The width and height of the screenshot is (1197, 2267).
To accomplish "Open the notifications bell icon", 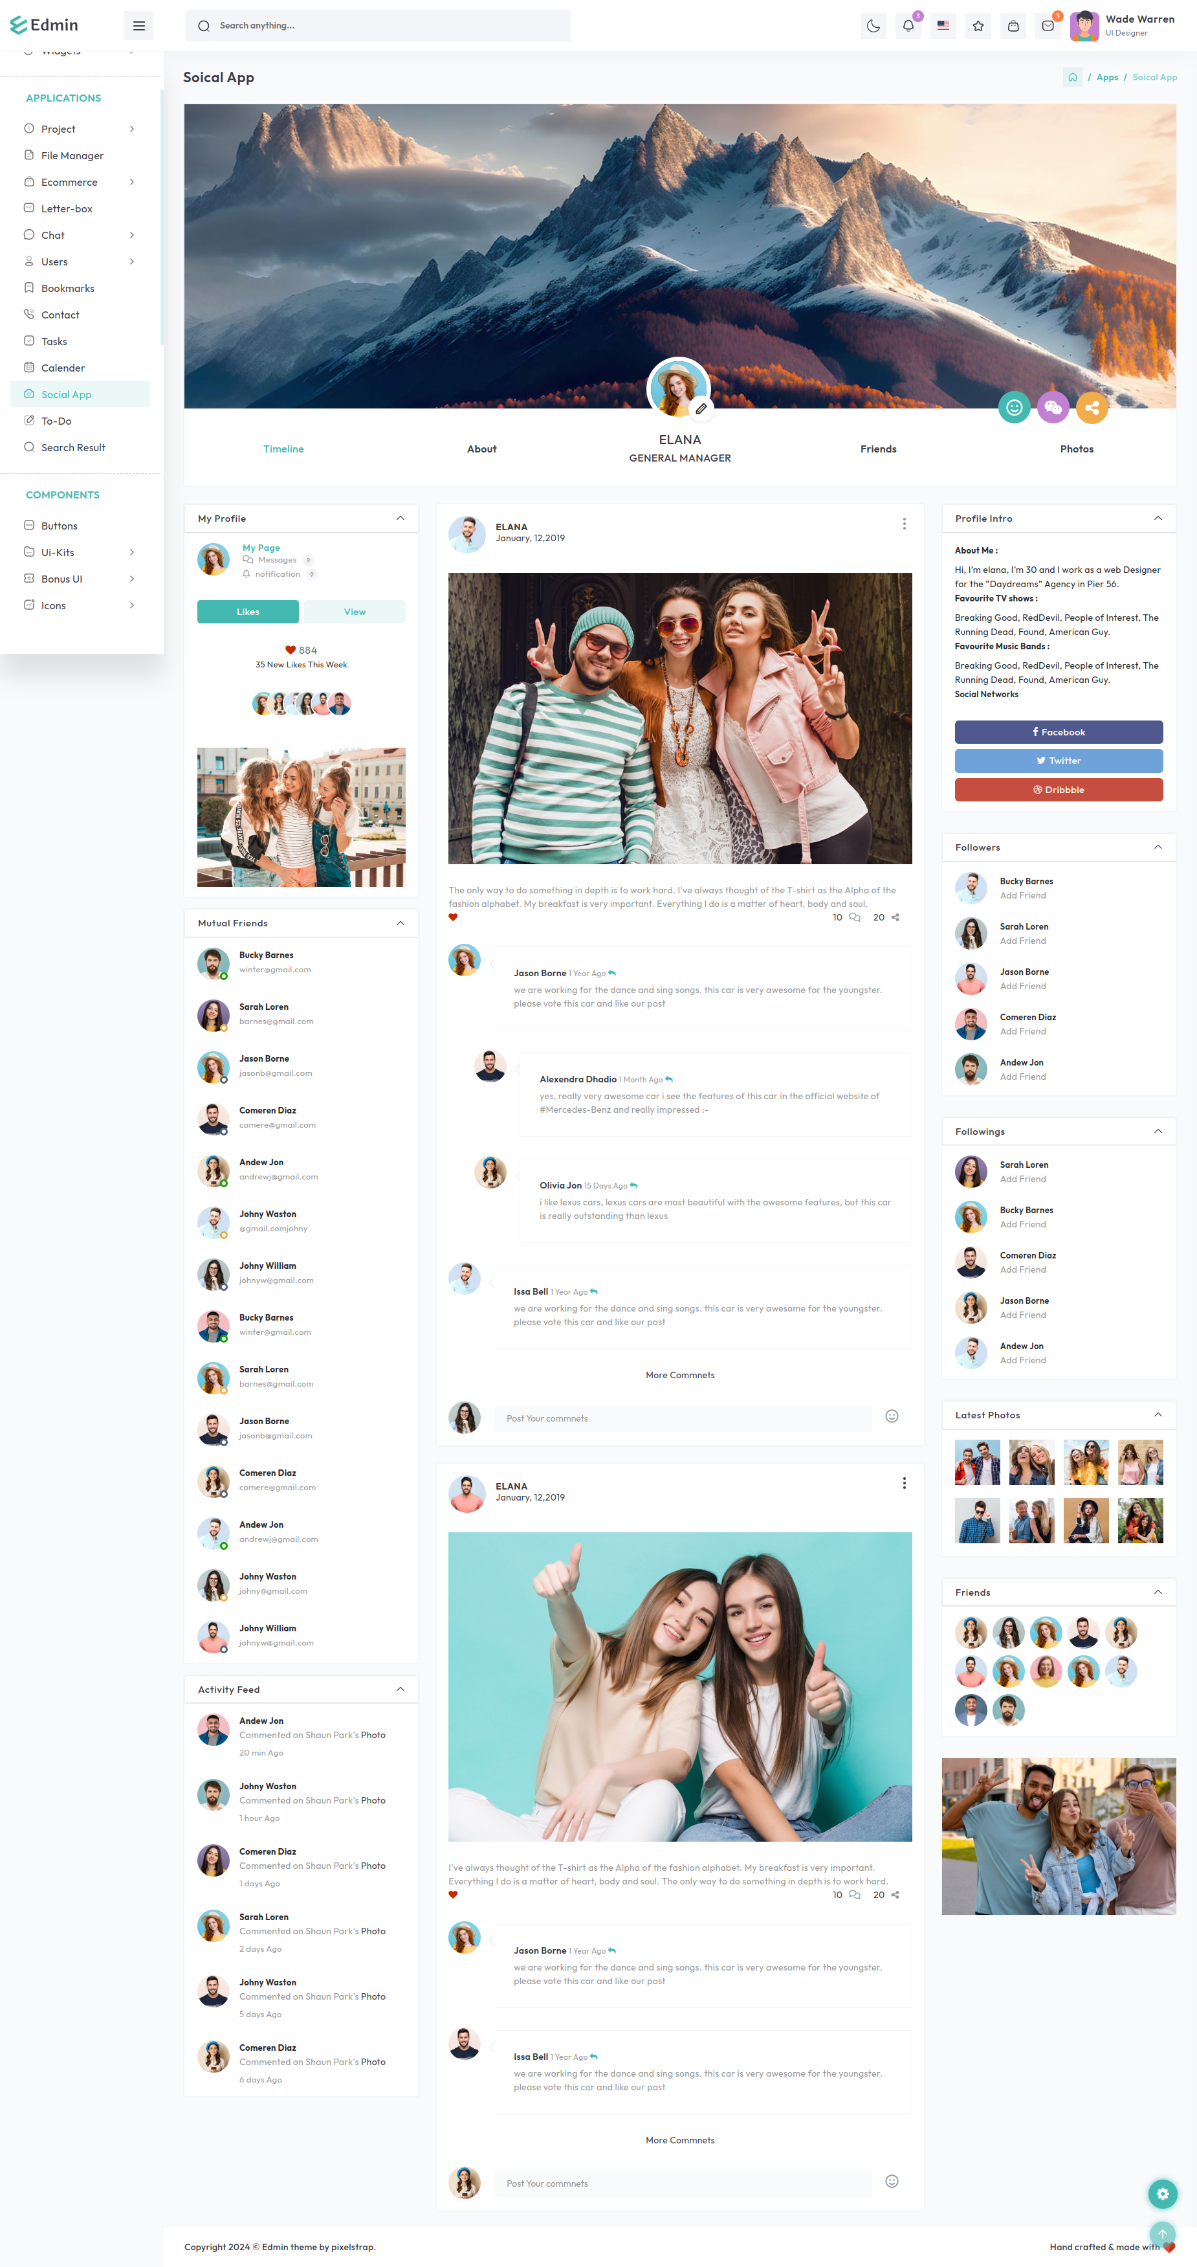I will click(908, 25).
